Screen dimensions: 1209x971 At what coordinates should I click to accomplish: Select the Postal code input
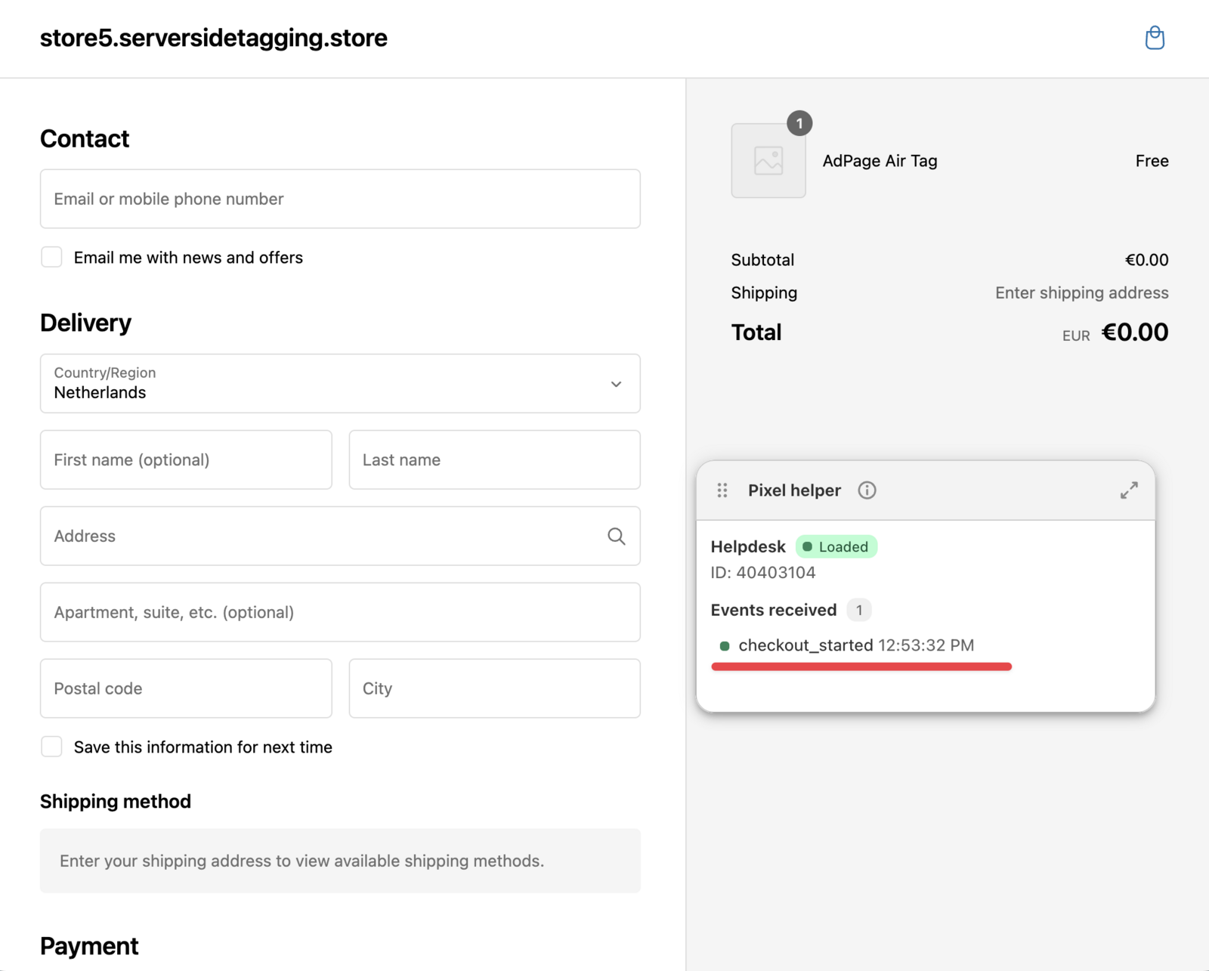[186, 688]
